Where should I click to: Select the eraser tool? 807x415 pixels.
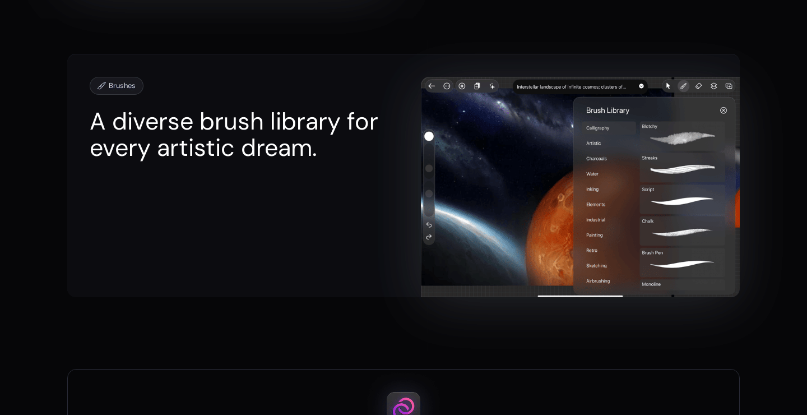(698, 86)
